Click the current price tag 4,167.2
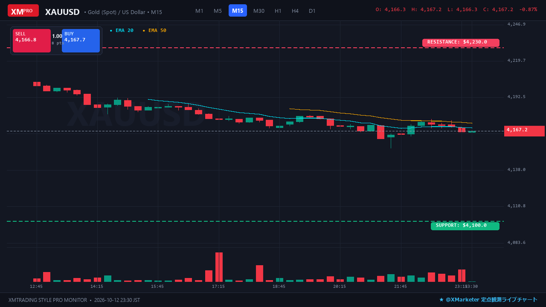This screenshot has height=307, width=546. [524, 131]
